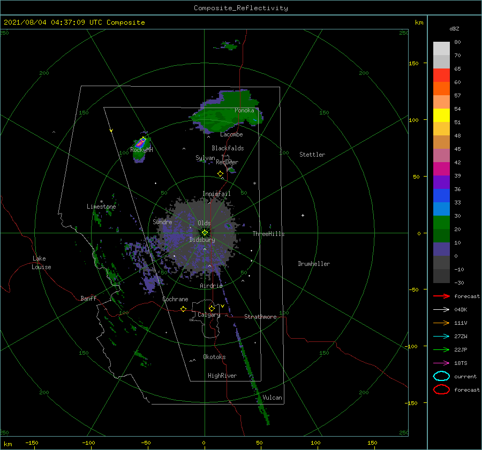Select the magenta 39–42 dBZ swatch
This screenshot has height=450, width=482.
tap(441, 169)
